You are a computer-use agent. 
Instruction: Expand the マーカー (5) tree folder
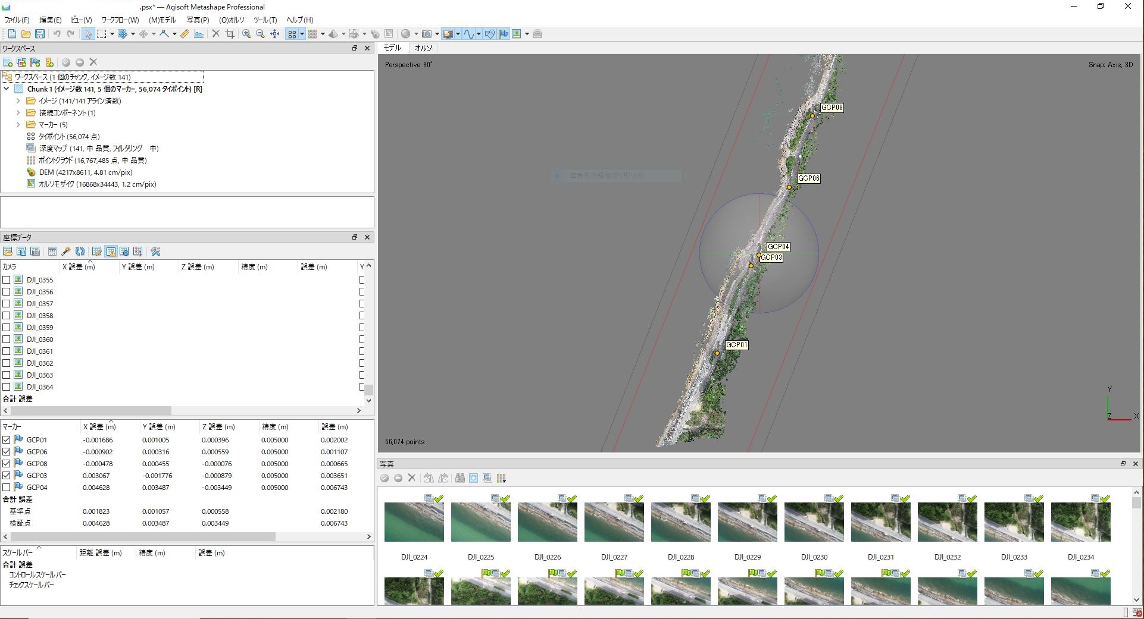coord(18,125)
